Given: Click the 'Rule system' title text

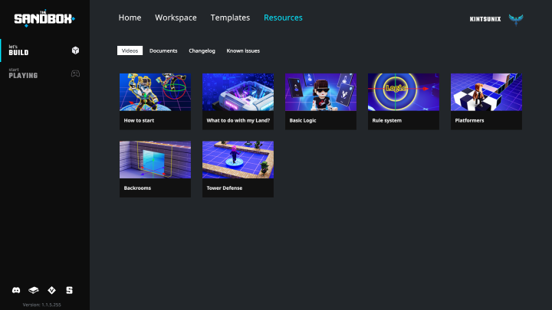Looking at the screenshot, I should pyautogui.click(x=386, y=121).
